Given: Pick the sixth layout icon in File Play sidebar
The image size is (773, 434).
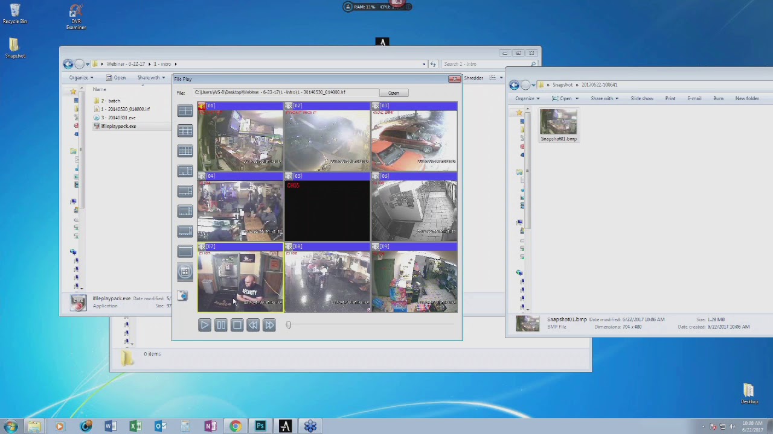Looking at the screenshot, I should click(185, 211).
